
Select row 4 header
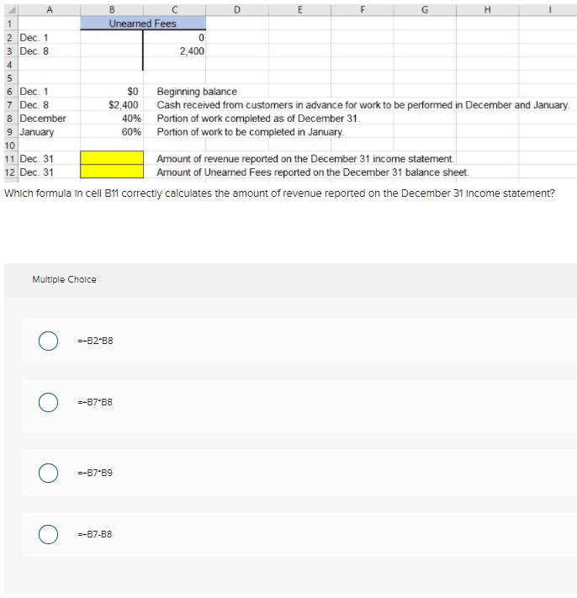click(11, 65)
